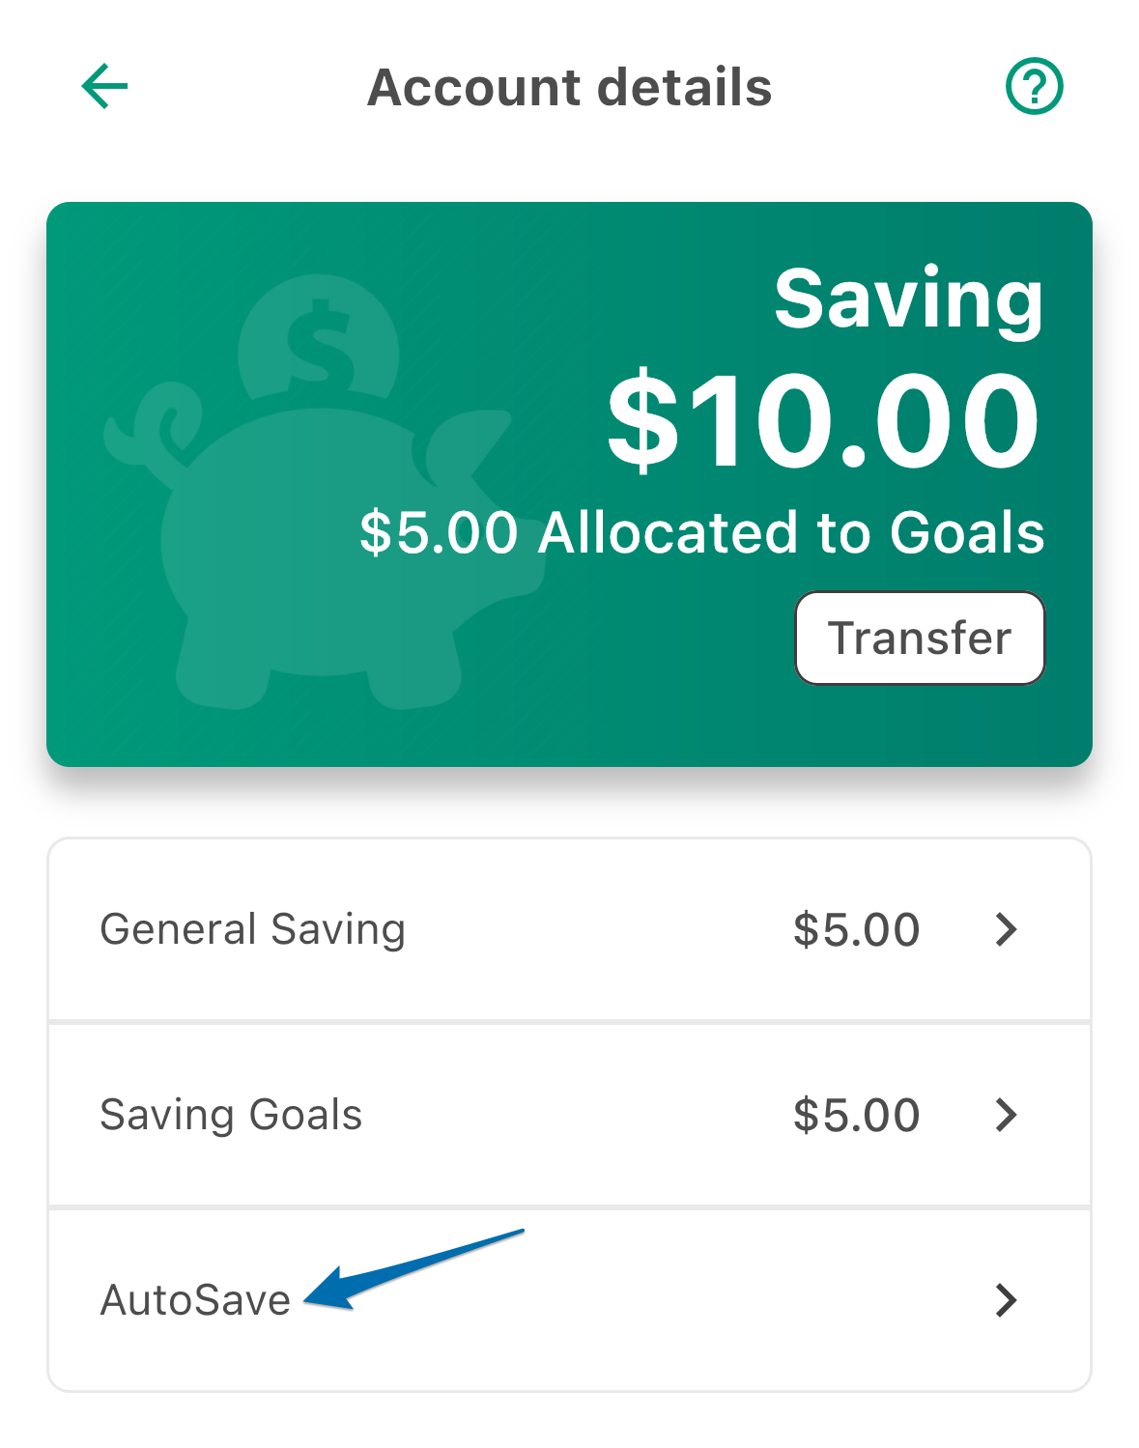
Task: Tap the green Saving account card
Action: click(x=569, y=484)
